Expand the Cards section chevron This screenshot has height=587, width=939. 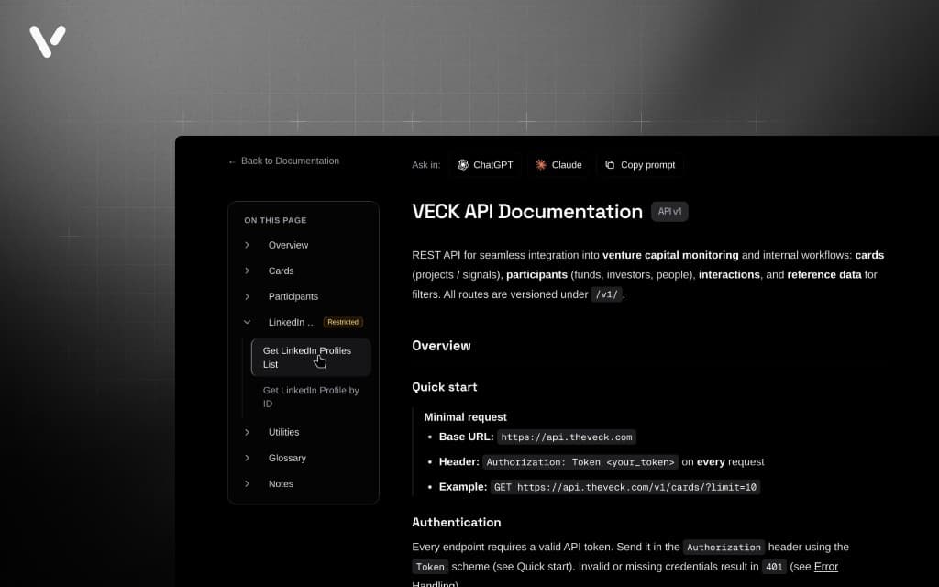point(247,271)
